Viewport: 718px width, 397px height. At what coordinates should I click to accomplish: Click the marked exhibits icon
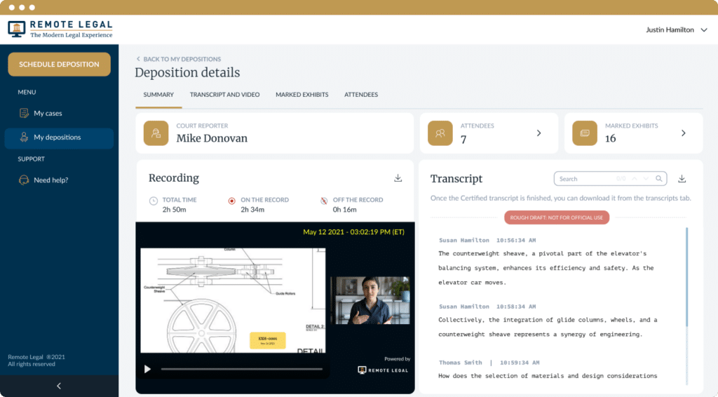pyautogui.click(x=585, y=133)
